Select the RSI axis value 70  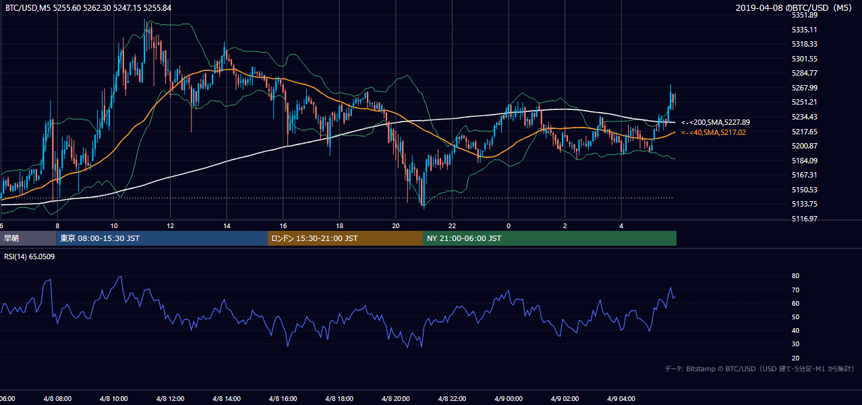[795, 290]
